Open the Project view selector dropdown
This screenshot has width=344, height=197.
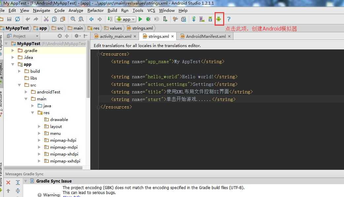[22, 36]
